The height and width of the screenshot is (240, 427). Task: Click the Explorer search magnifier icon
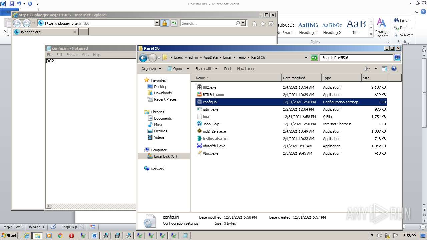pos(397,57)
